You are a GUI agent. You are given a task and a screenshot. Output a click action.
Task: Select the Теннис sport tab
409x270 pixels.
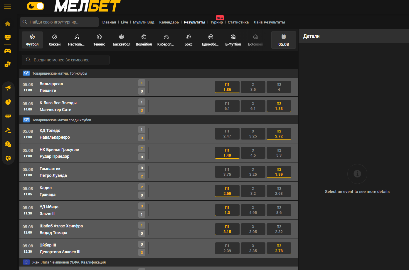99,40
